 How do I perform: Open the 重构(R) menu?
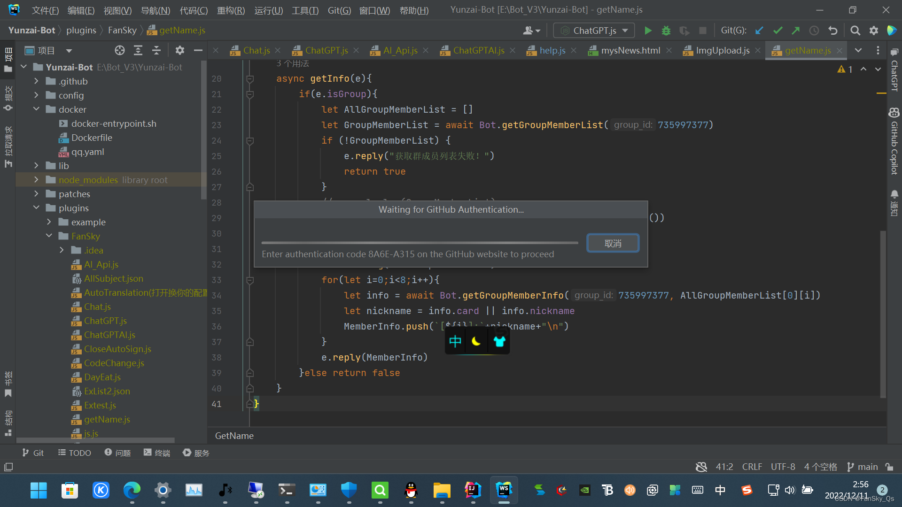pyautogui.click(x=231, y=10)
